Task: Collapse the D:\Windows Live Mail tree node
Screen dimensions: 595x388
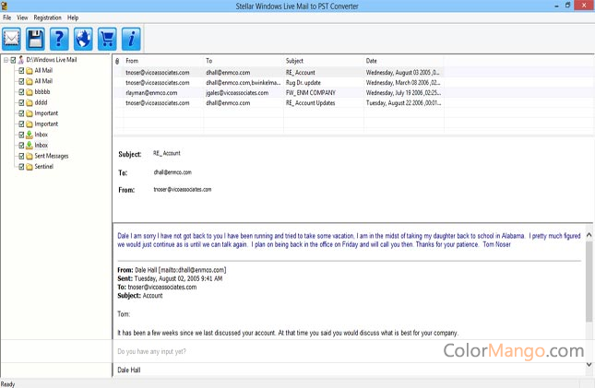Action: point(6,60)
